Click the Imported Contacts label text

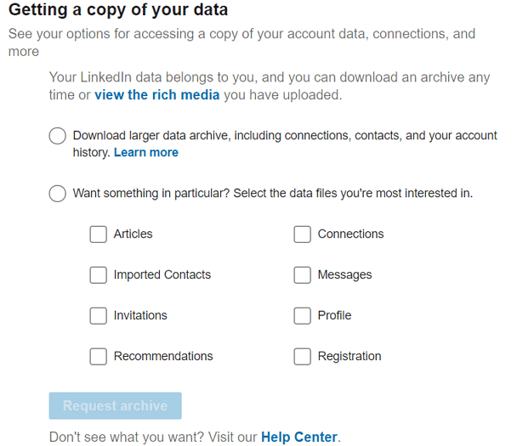click(162, 274)
